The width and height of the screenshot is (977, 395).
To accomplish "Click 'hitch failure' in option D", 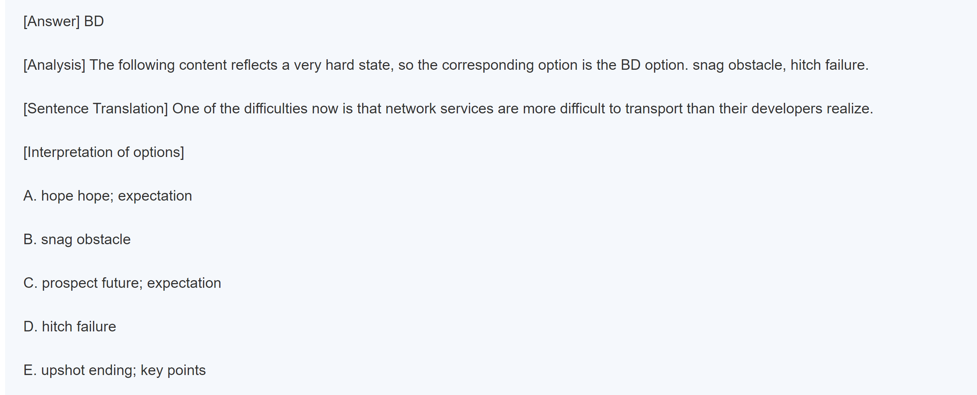I will pyautogui.click(x=79, y=327).
